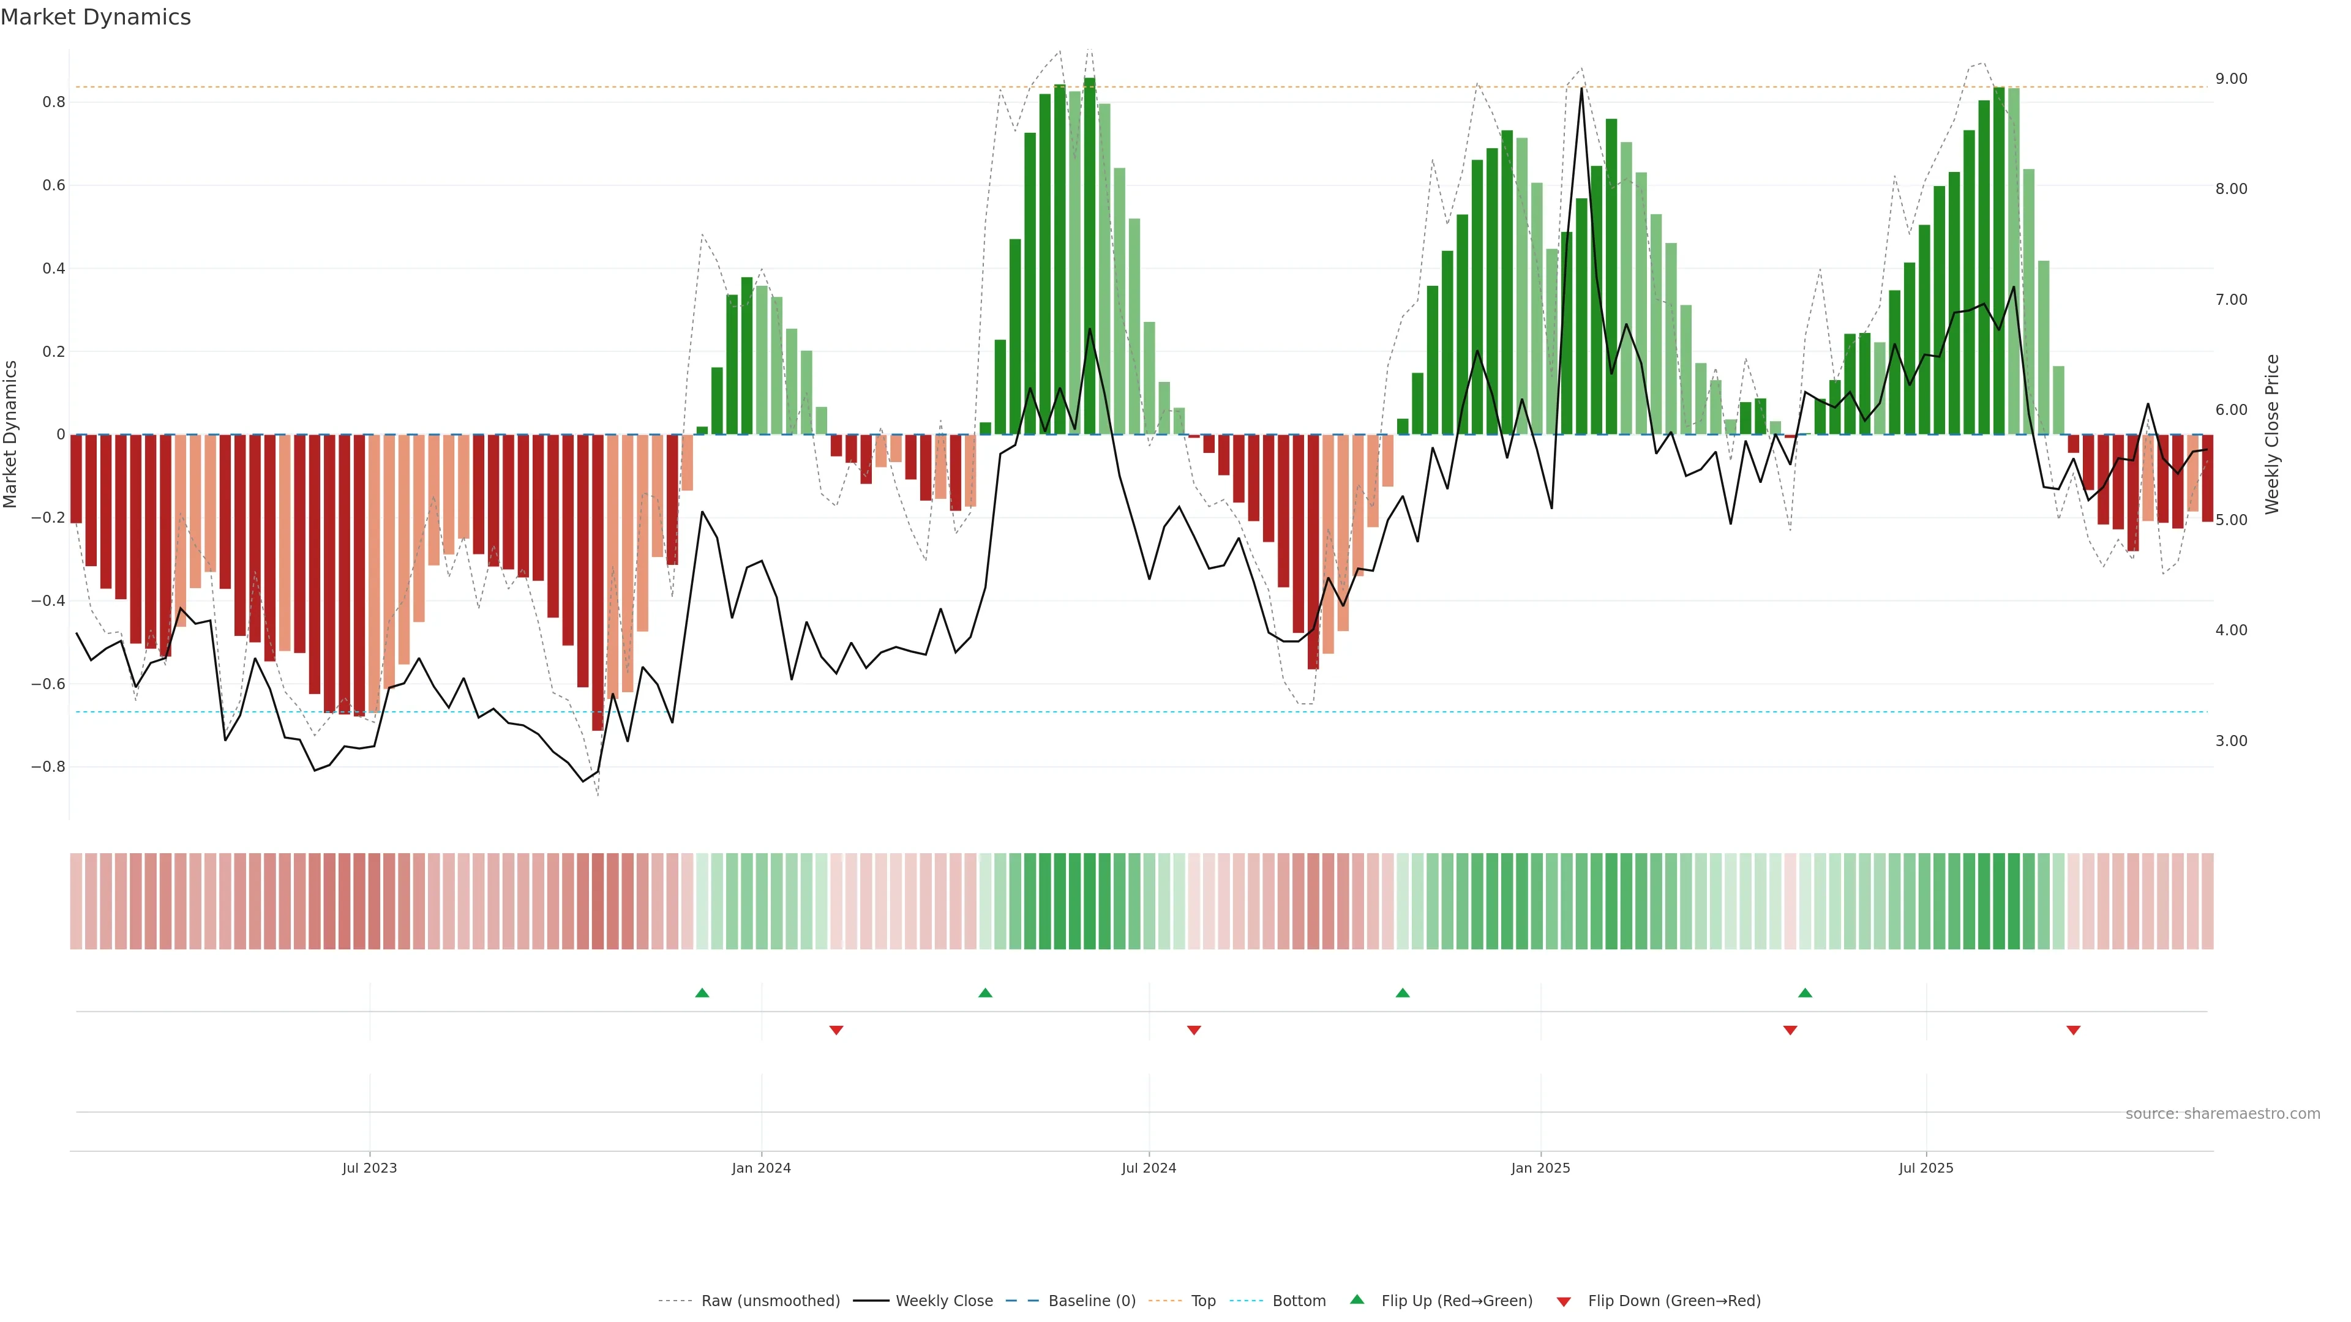Click the earliest green flip-up triangle marker

[x=702, y=993]
